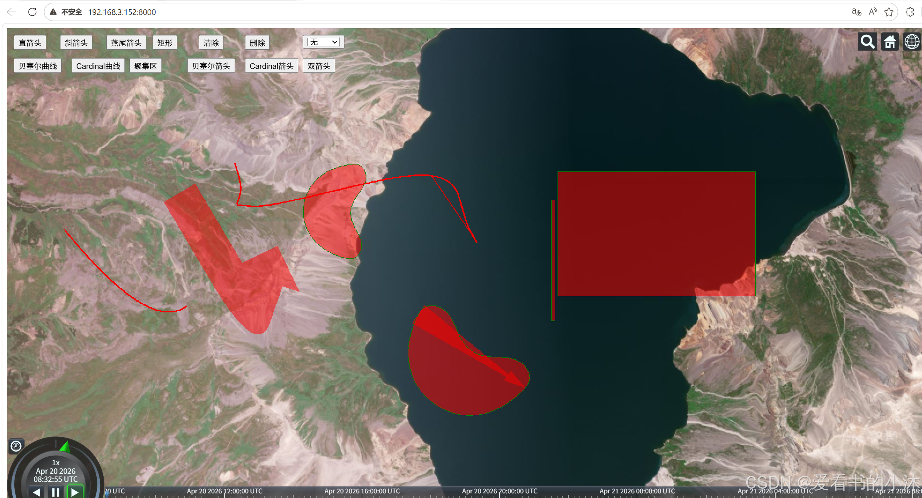Click the 08:32:55 UTC time readout

tap(56, 479)
